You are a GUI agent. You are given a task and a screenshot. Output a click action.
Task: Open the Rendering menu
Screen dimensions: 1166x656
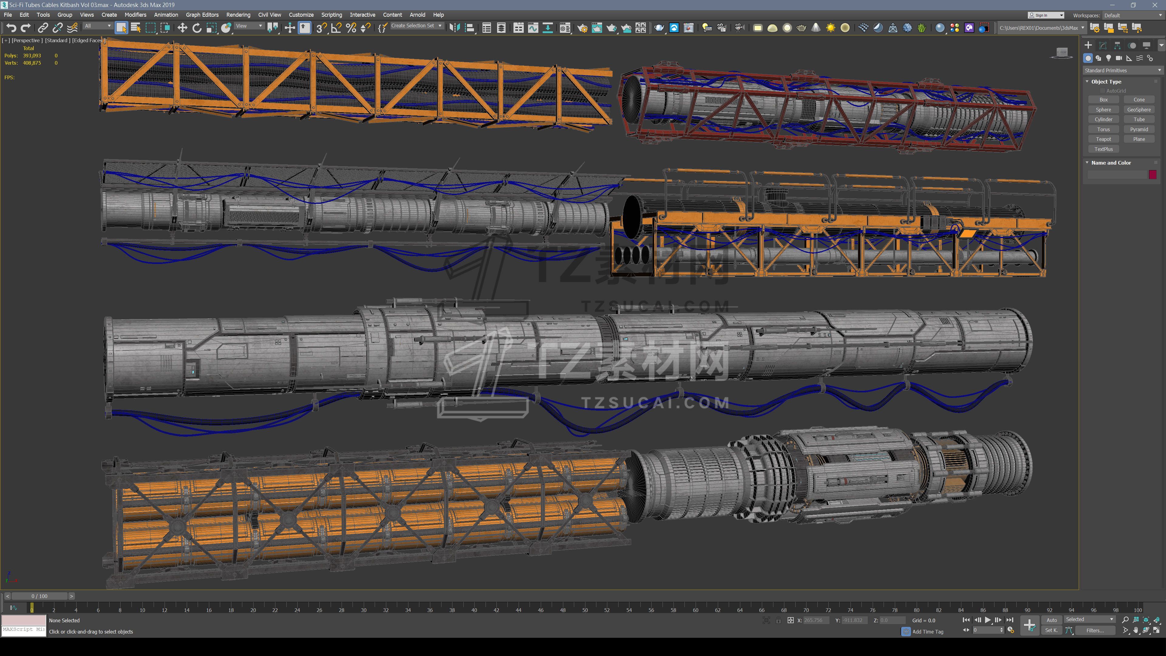238,15
